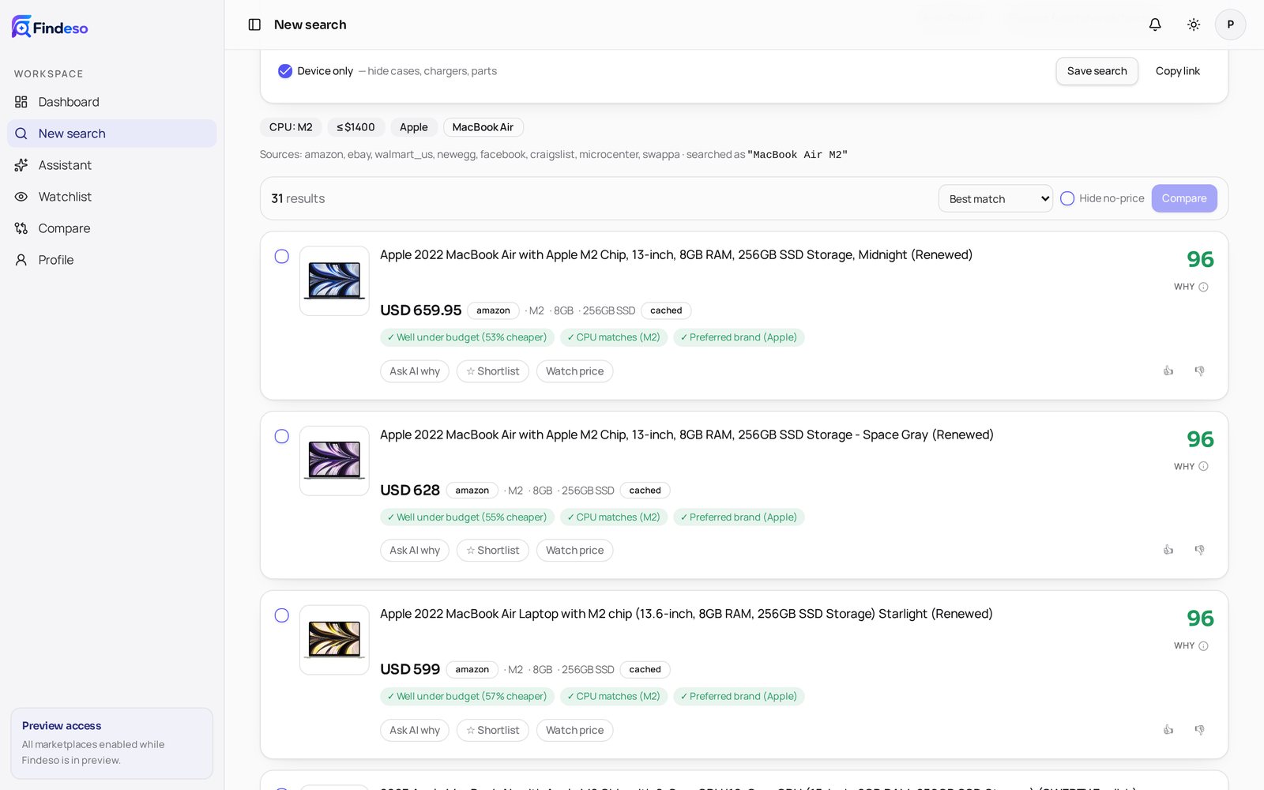Shortlist the USD 659.95 MacBook

click(x=493, y=371)
